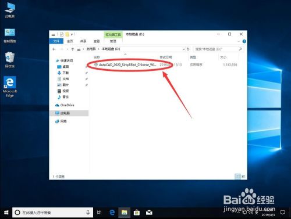Screen dimensions: 291x219
Task: Open Task View from the taskbar
Action: point(100,213)
